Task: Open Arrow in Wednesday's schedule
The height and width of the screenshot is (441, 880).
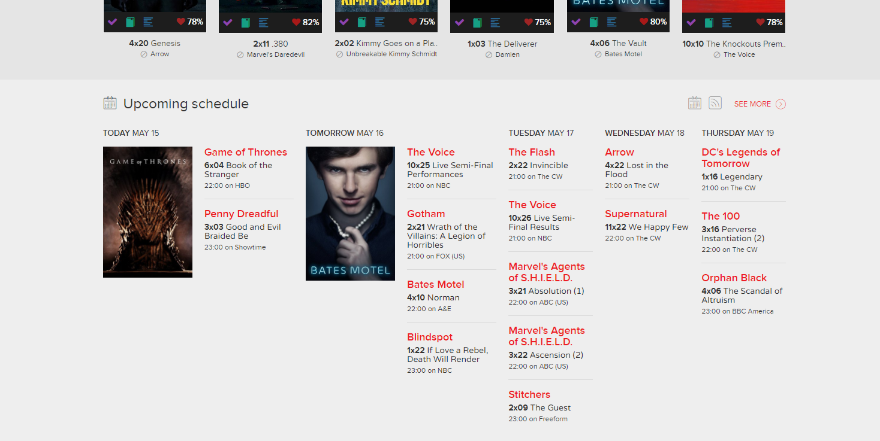Action: (619, 152)
